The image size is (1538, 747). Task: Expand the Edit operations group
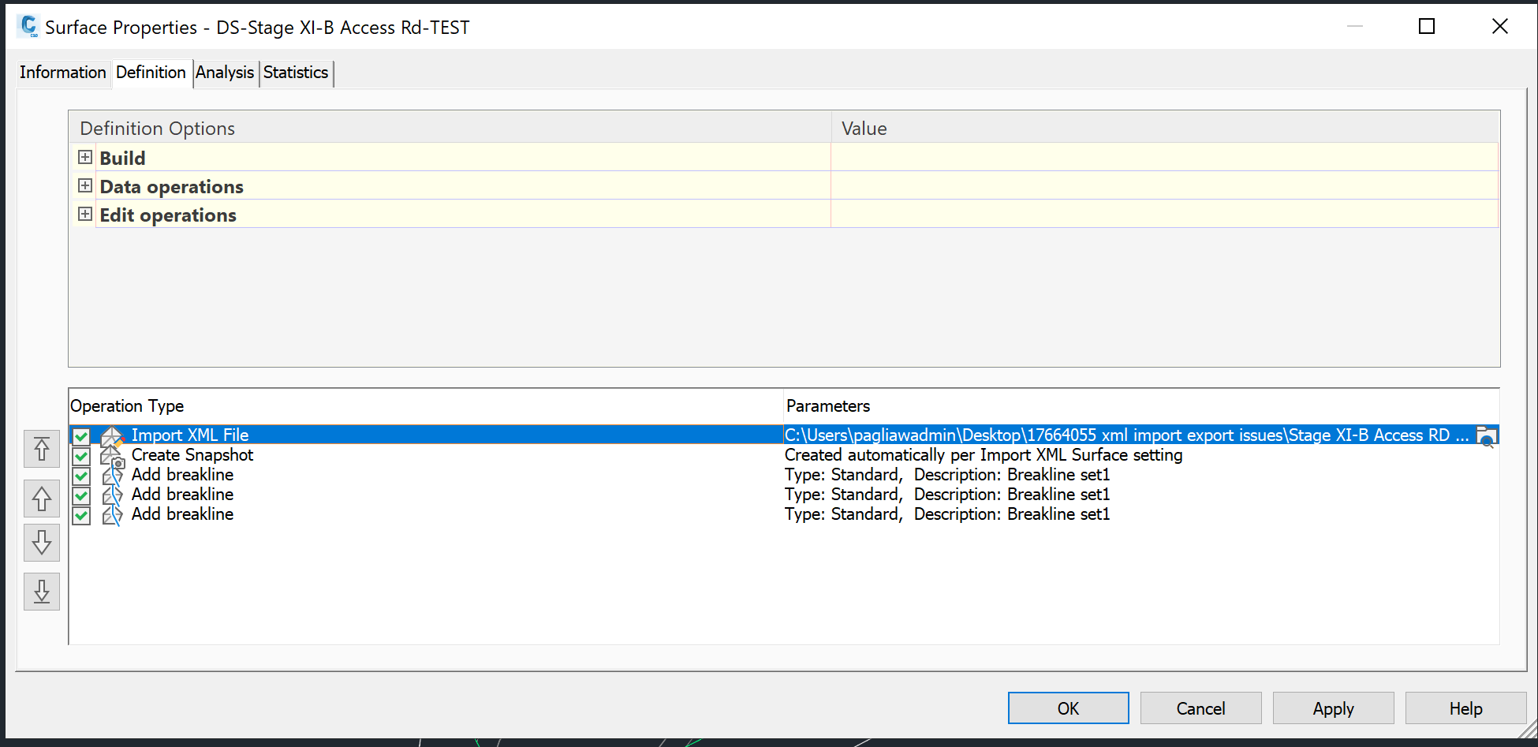[x=85, y=214]
